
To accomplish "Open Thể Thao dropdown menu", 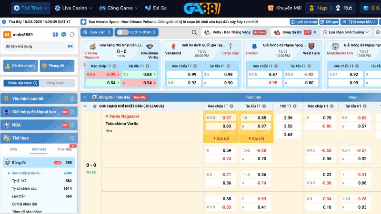I will pos(30,8).
